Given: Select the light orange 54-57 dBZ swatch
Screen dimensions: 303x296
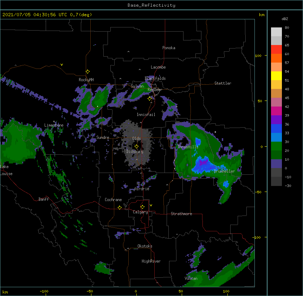Looking at the screenshot, I should [x=276, y=67].
